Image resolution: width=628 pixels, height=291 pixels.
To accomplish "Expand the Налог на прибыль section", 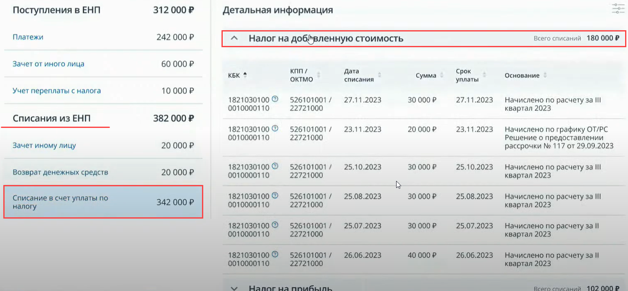I will coord(234,288).
